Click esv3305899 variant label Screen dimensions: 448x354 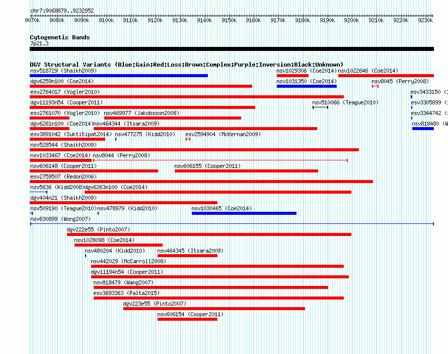coord(429,102)
